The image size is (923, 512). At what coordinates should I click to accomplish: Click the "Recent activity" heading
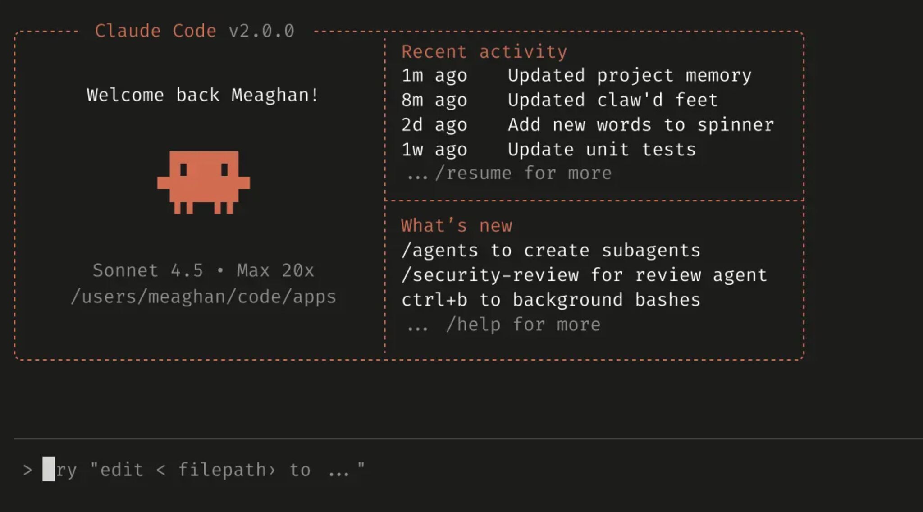[484, 51]
